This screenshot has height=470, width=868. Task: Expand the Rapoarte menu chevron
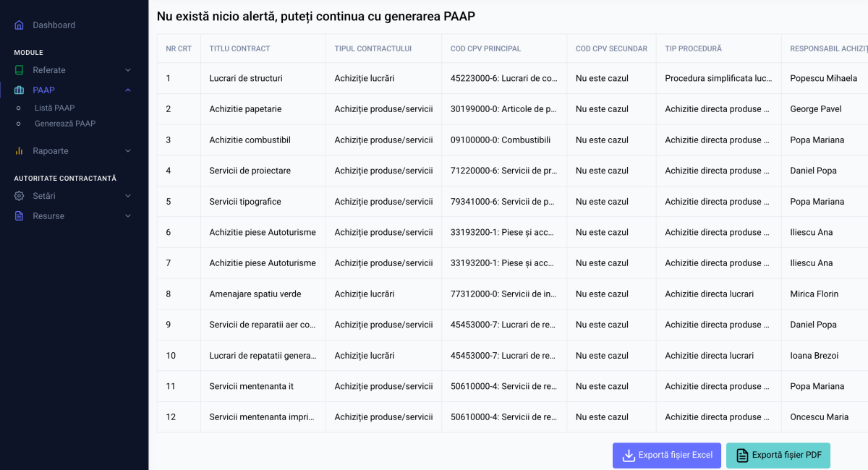coord(128,151)
